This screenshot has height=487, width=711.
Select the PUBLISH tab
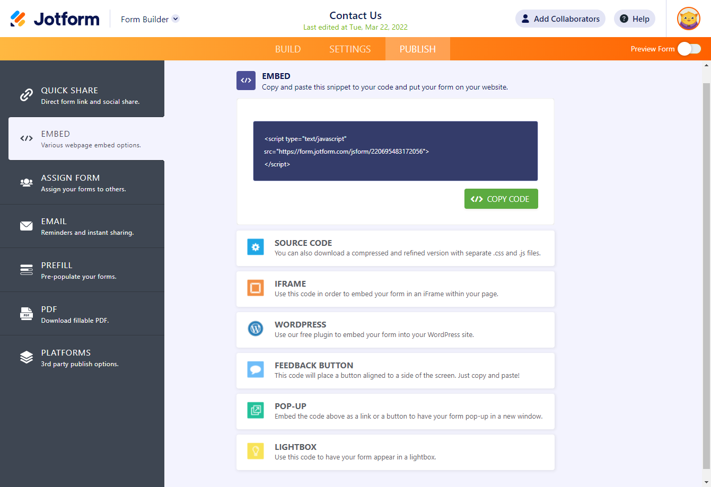pos(418,49)
